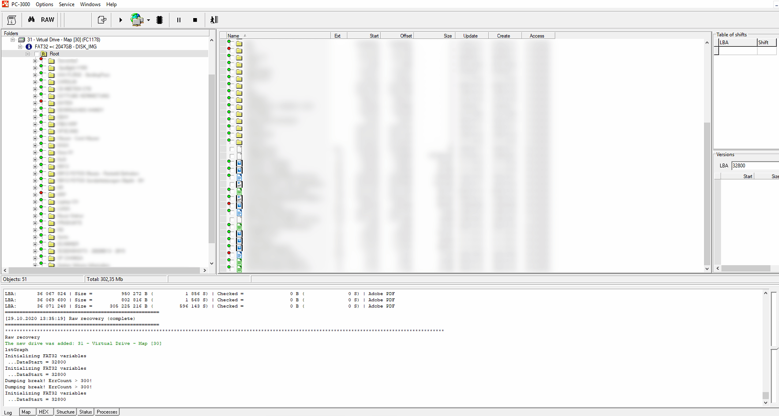The image size is (779, 416).
Task: Select the Root tree item
Action: click(x=54, y=54)
